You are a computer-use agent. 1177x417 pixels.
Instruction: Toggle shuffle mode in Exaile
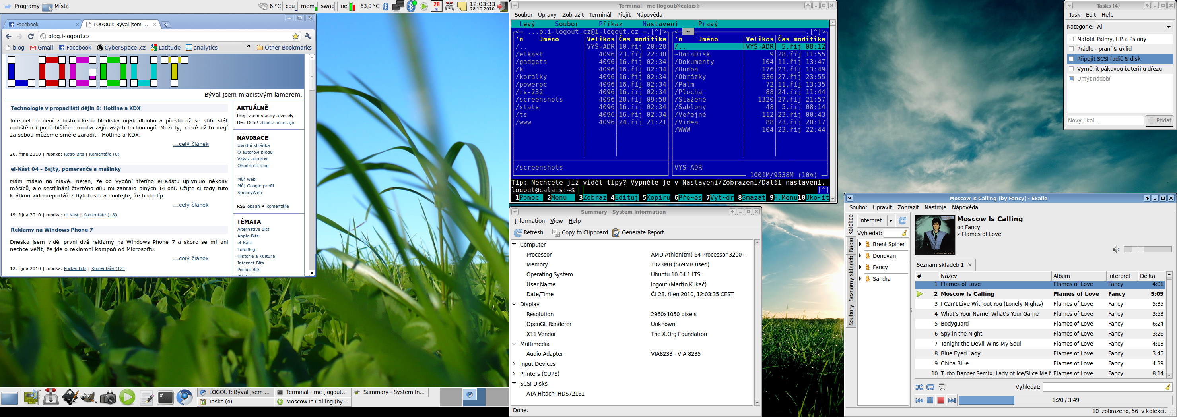click(x=919, y=387)
